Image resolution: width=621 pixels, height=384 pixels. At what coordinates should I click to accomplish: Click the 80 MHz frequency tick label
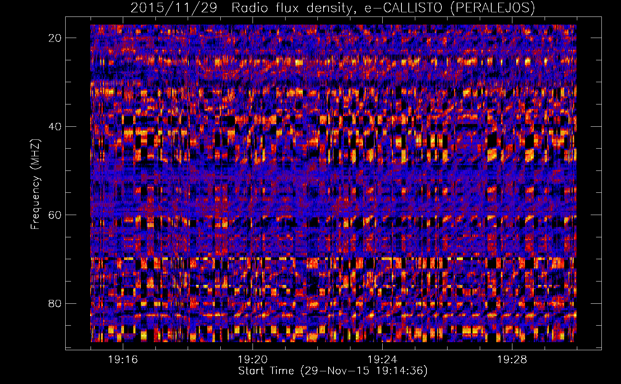coord(55,304)
